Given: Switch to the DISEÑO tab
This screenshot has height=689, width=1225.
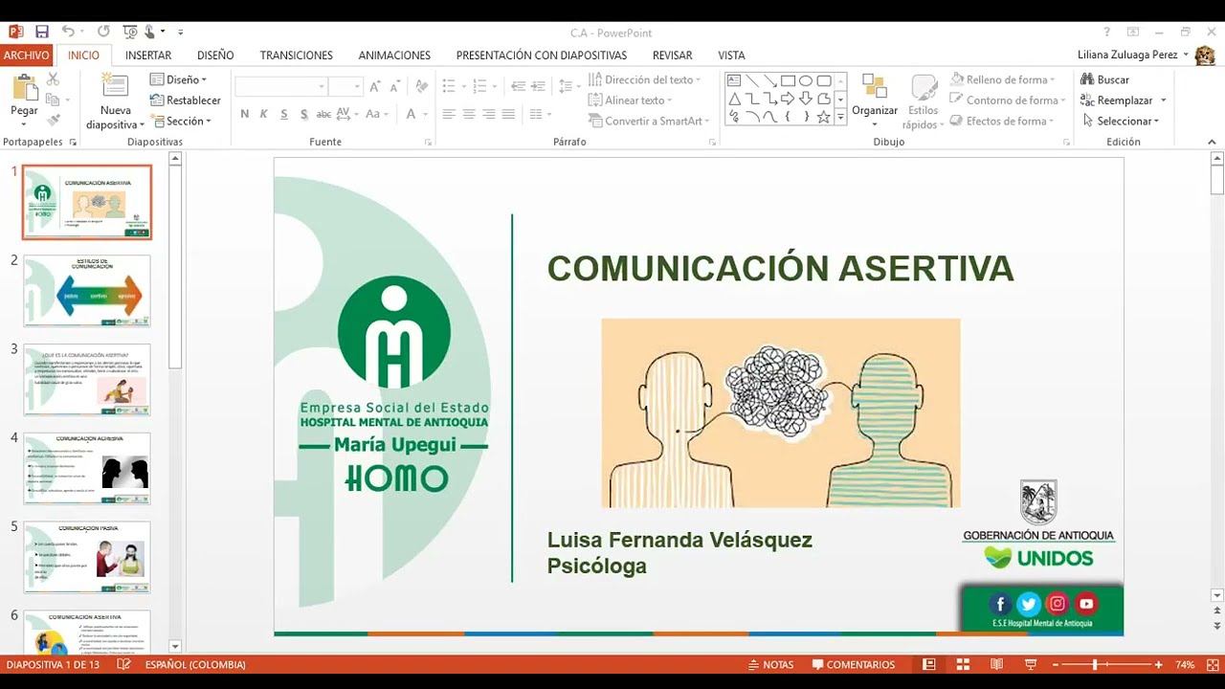Looking at the screenshot, I should [215, 56].
